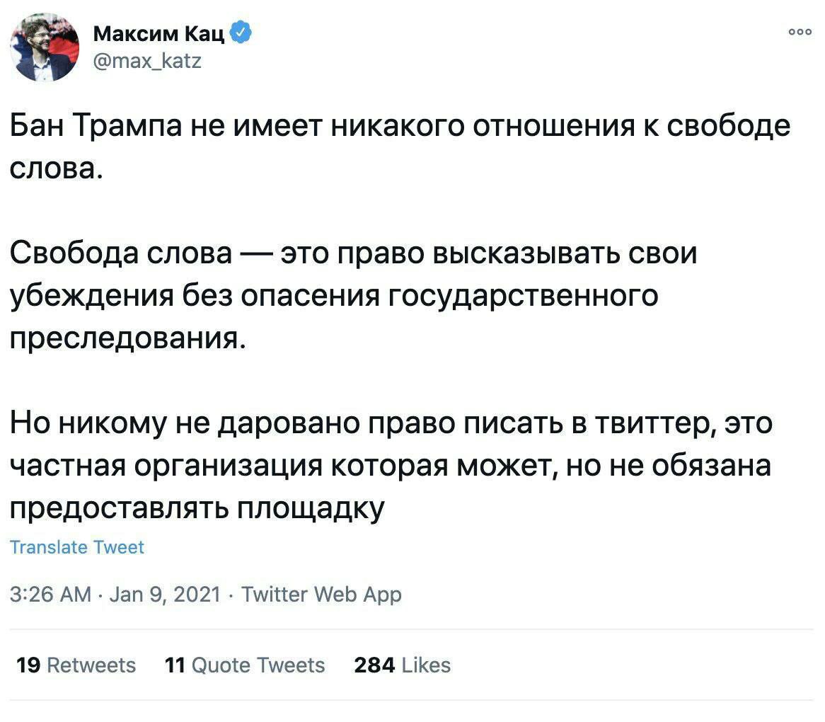
Task: Open the three-dot more options menu
Action: pyautogui.click(x=799, y=33)
